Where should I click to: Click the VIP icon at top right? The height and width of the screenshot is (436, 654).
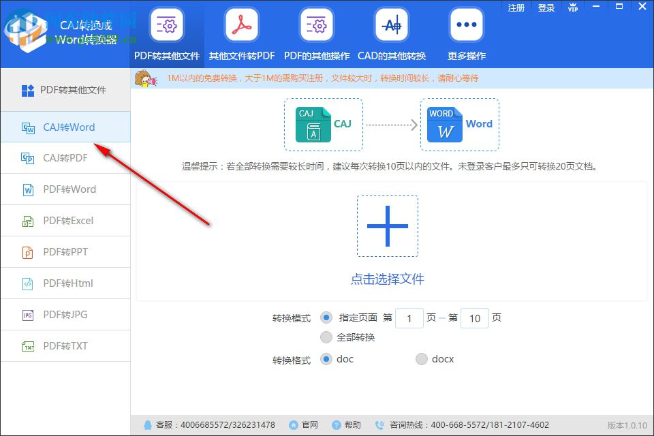(573, 7)
